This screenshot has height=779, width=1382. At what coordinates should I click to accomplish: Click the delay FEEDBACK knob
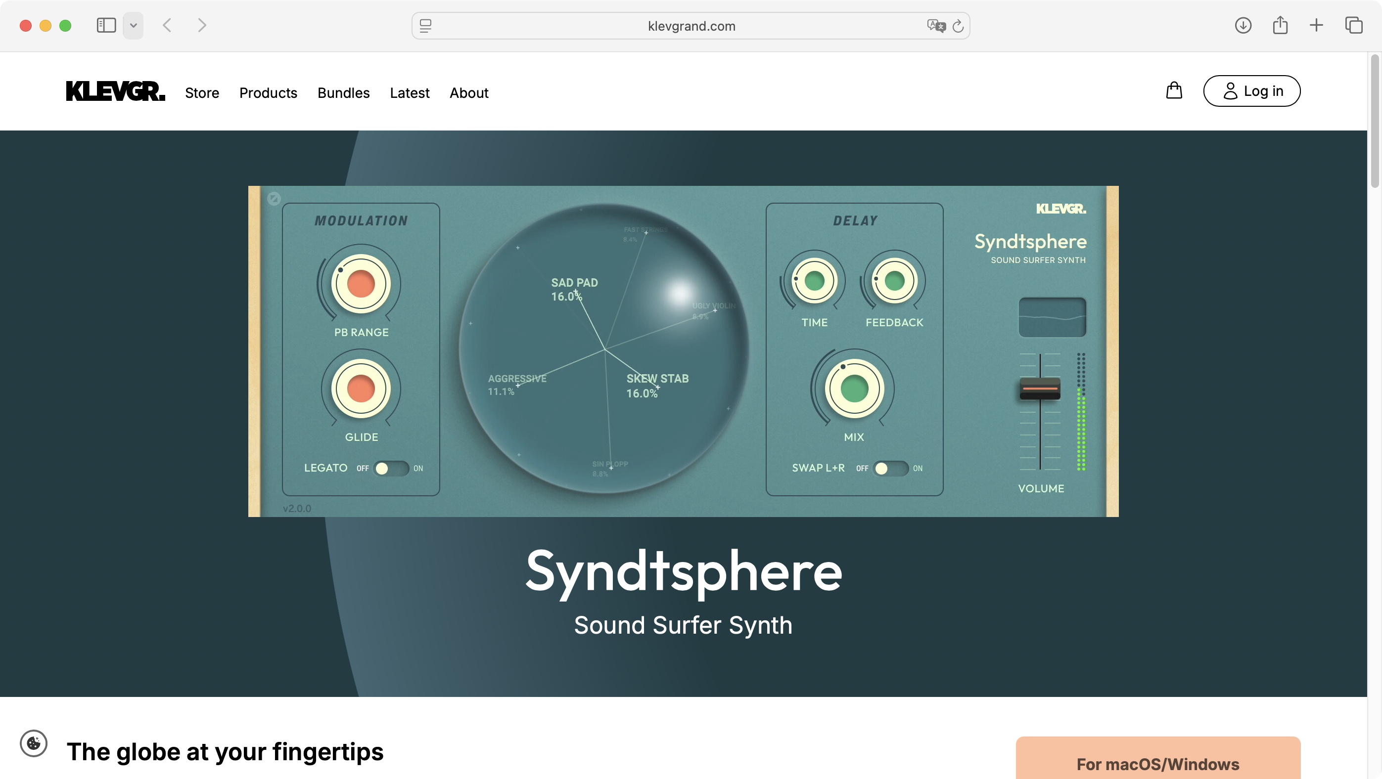coord(894,280)
